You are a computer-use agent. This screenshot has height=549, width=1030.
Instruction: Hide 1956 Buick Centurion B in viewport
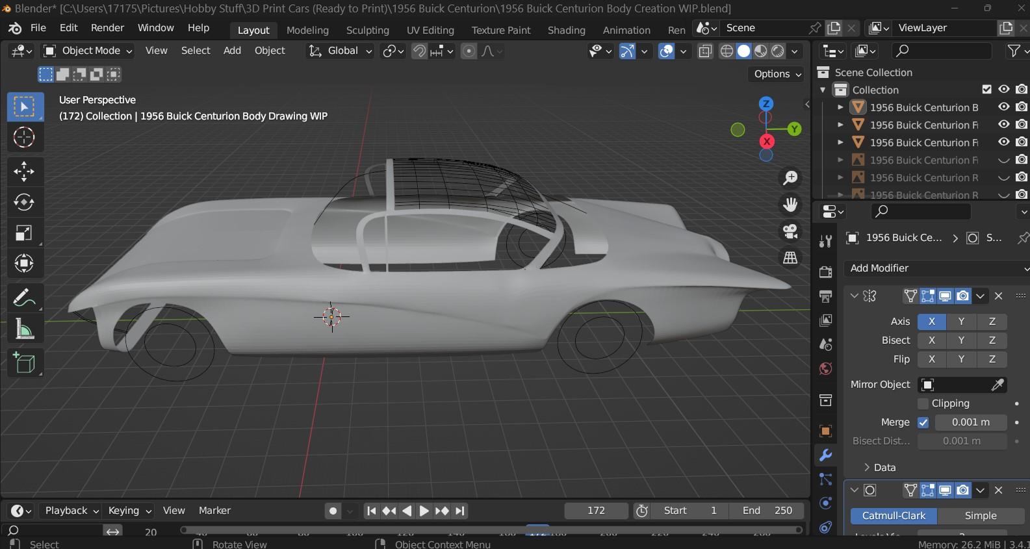pos(1004,107)
